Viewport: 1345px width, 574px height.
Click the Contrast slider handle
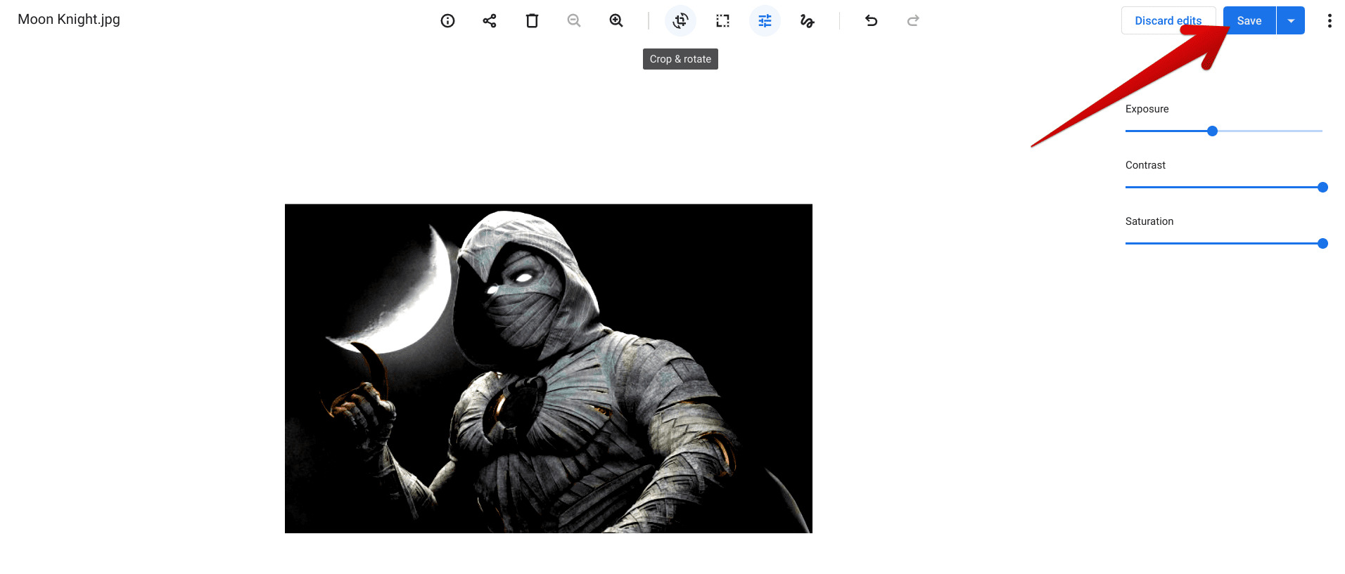tap(1322, 187)
